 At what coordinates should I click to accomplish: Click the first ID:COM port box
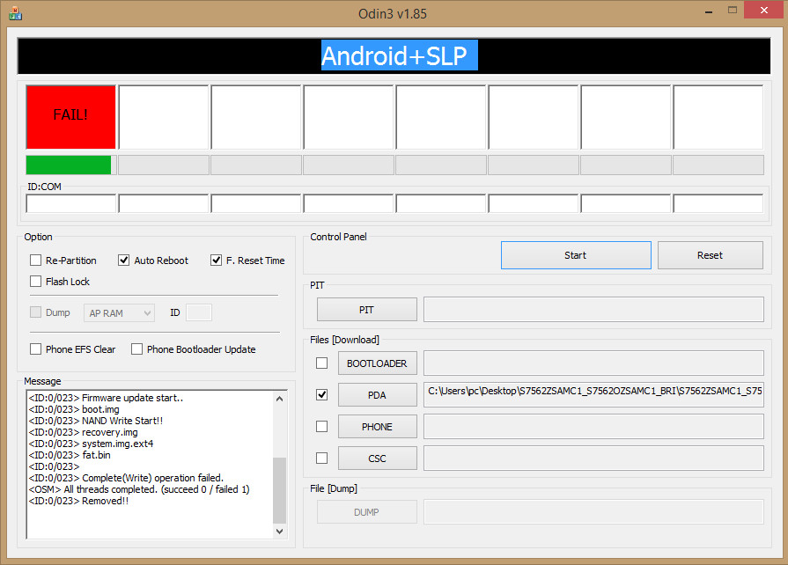click(x=70, y=204)
